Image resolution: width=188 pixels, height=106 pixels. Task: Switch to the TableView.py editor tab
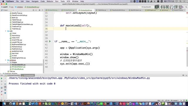click(102, 10)
